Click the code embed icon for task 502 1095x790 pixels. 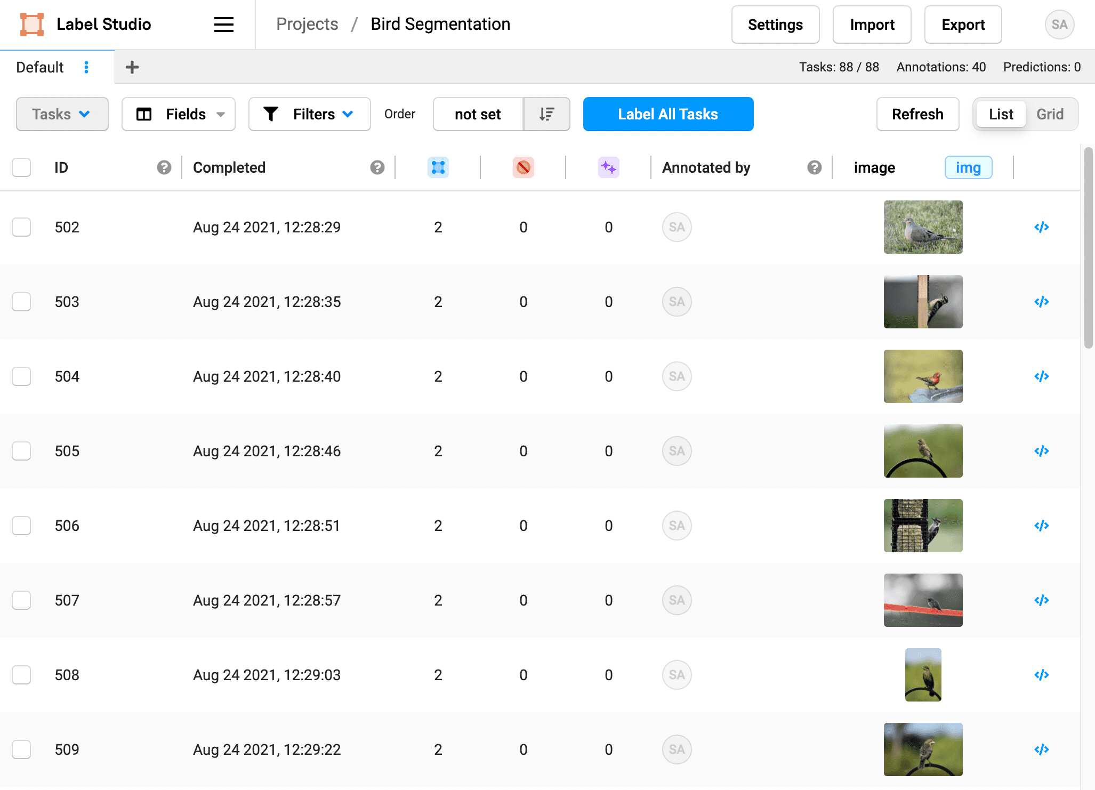pyautogui.click(x=1042, y=227)
